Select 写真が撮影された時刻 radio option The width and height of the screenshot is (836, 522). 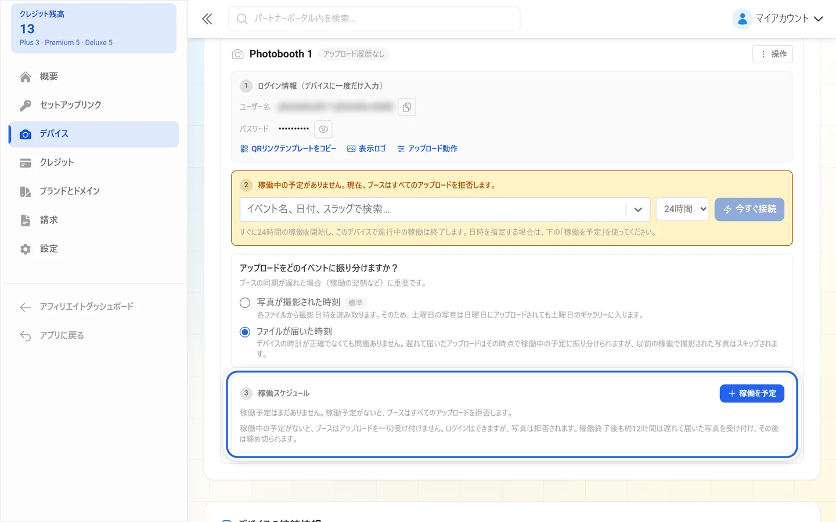tap(245, 303)
